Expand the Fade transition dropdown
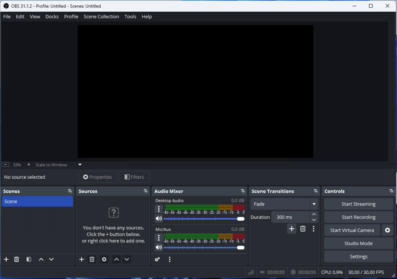The height and width of the screenshot is (279, 397). (314, 204)
